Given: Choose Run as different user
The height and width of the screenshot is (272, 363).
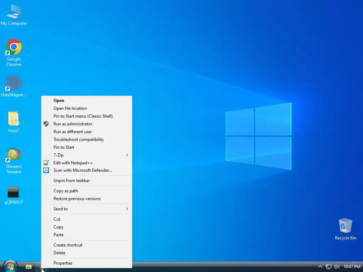Looking at the screenshot, I should tap(86, 132).
